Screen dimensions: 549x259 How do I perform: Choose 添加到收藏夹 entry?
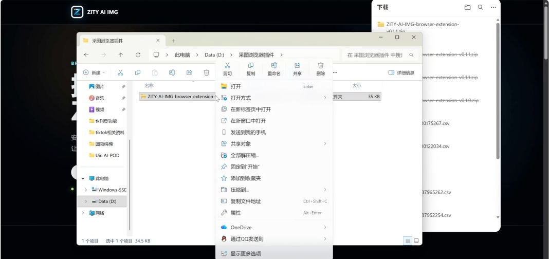(x=274, y=178)
